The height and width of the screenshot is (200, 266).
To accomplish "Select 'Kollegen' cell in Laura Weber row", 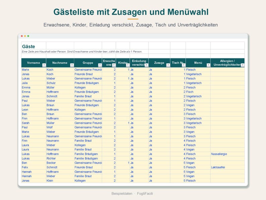I will point(88,145).
